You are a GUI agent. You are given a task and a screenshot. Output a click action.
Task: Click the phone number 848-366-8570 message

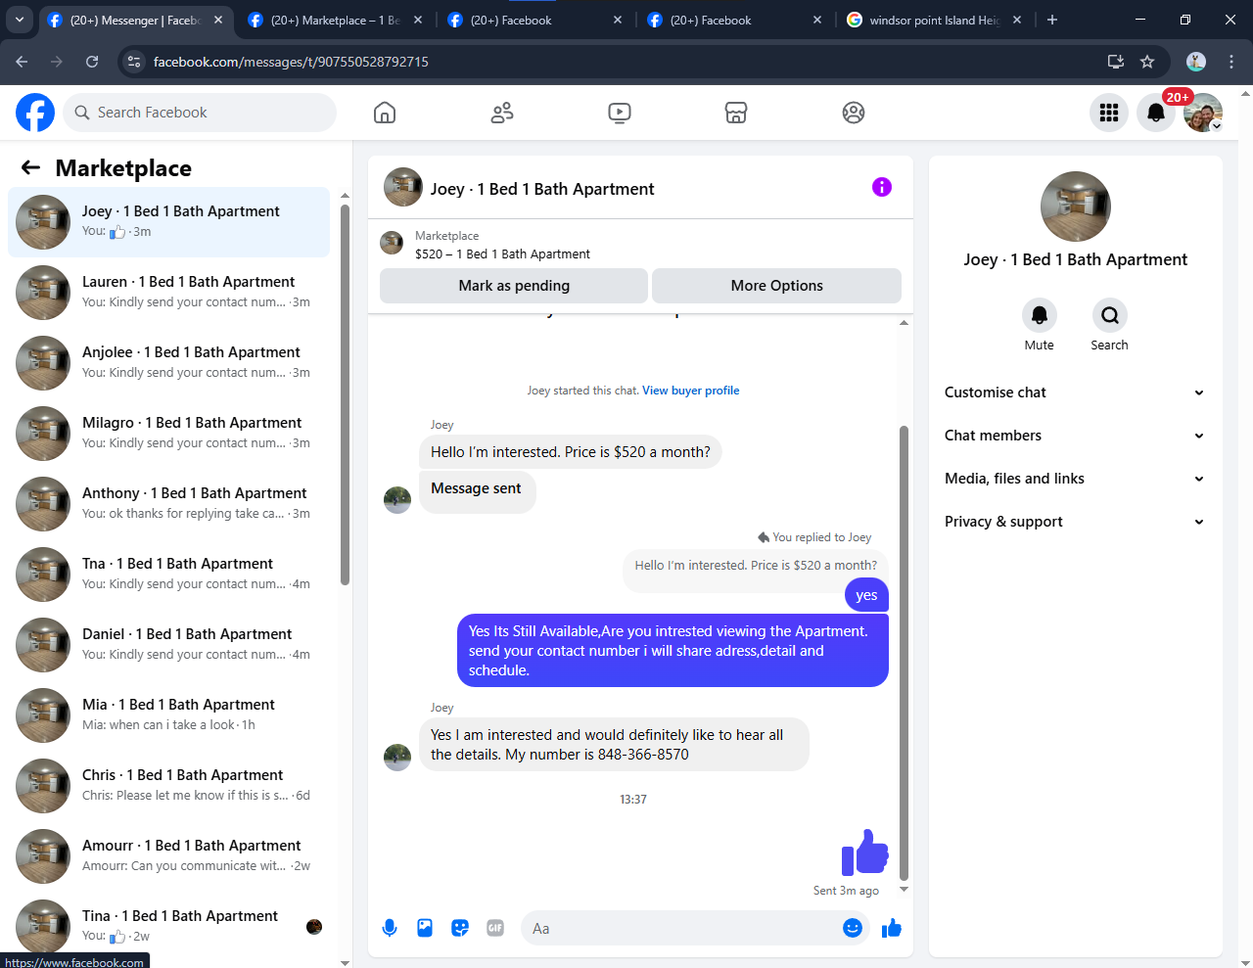pos(614,745)
